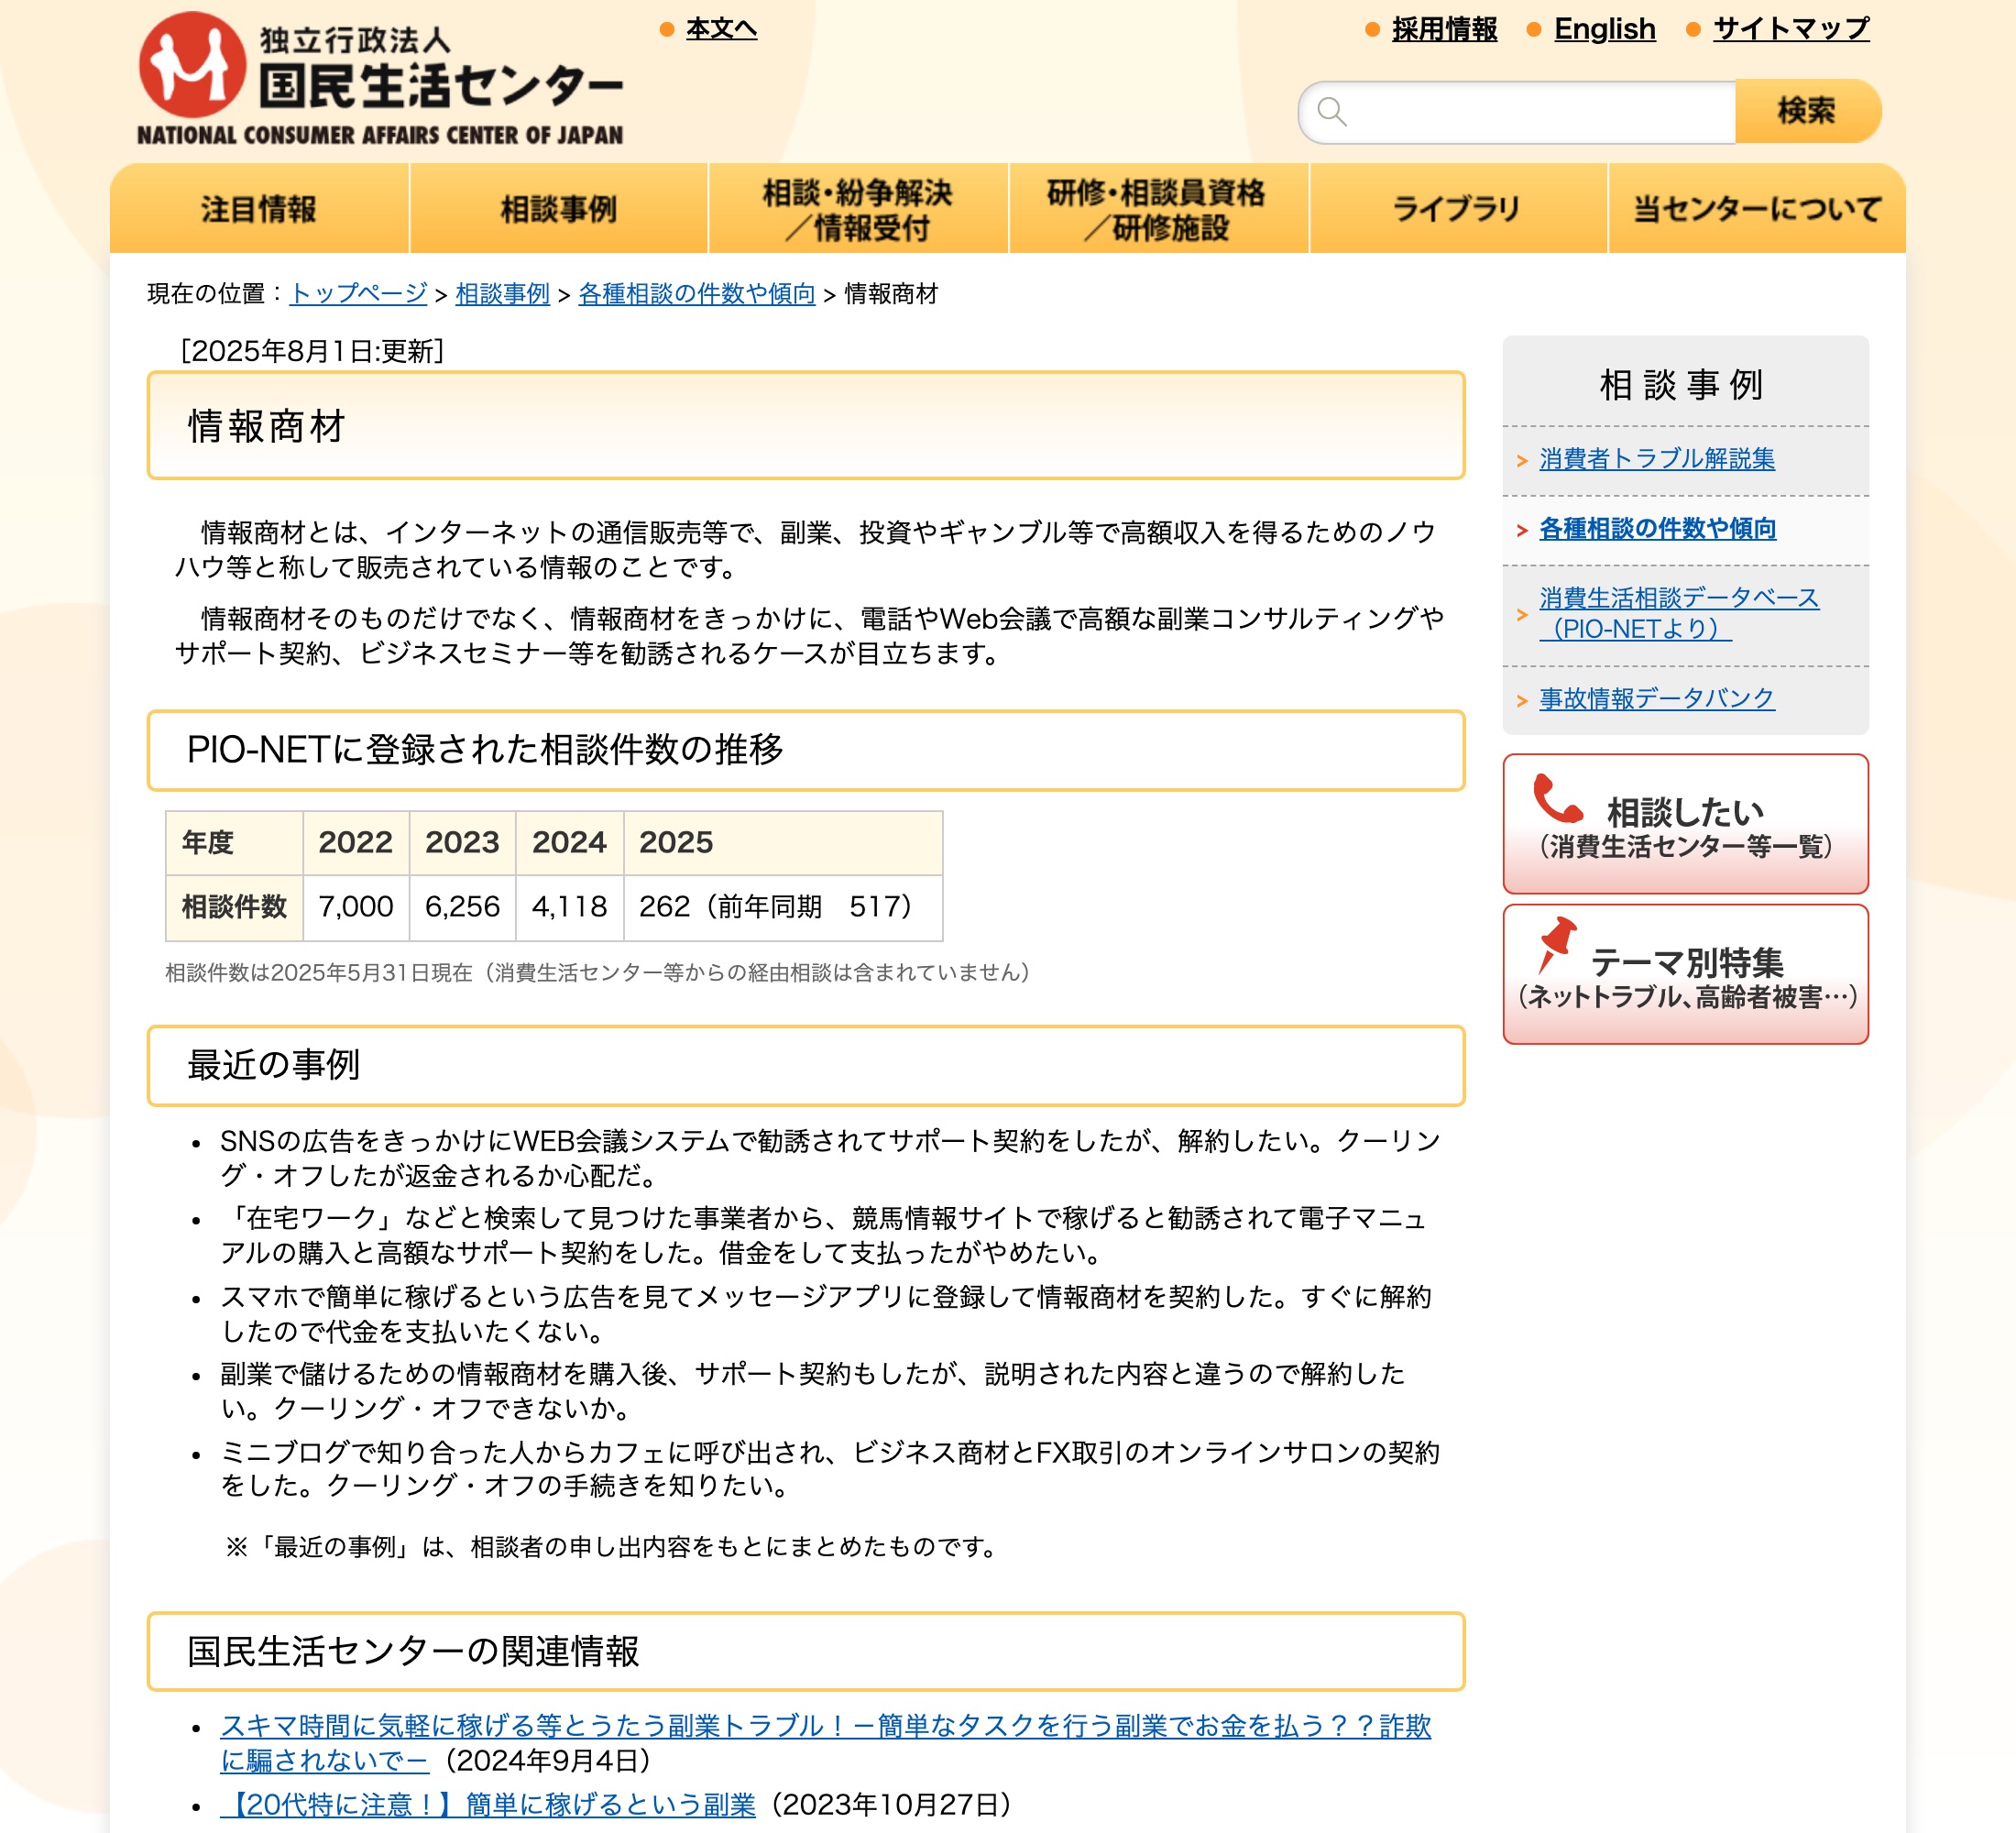Click the 国民生活センターの関連情報 heading
This screenshot has height=1833, width=2016.
tap(806, 1651)
